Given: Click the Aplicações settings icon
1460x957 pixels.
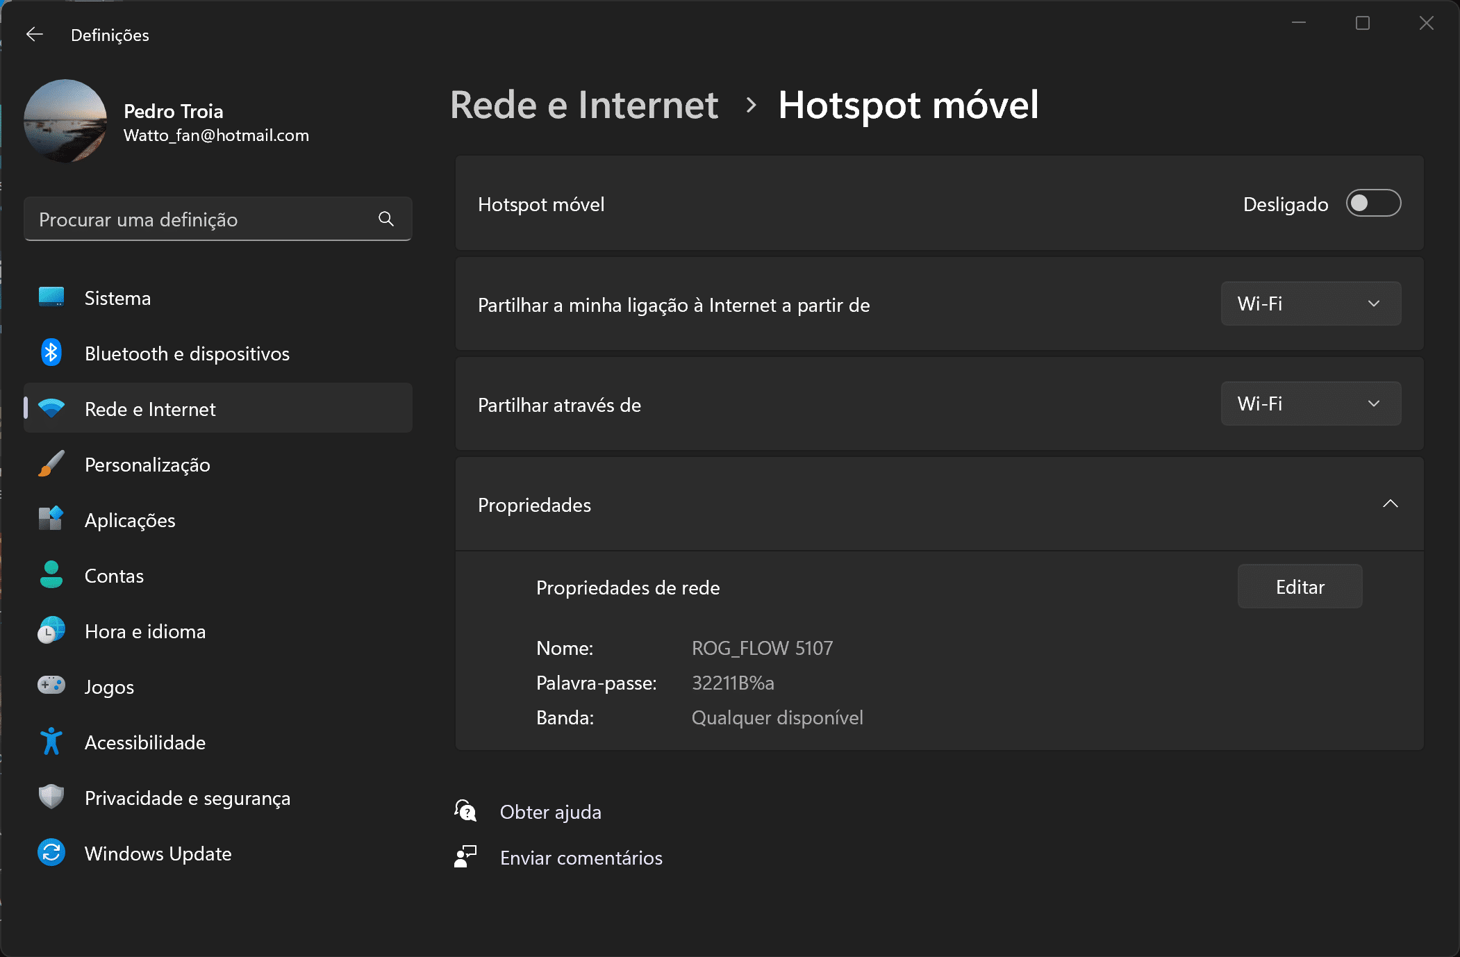Looking at the screenshot, I should pyautogui.click(x=50, y=520).
